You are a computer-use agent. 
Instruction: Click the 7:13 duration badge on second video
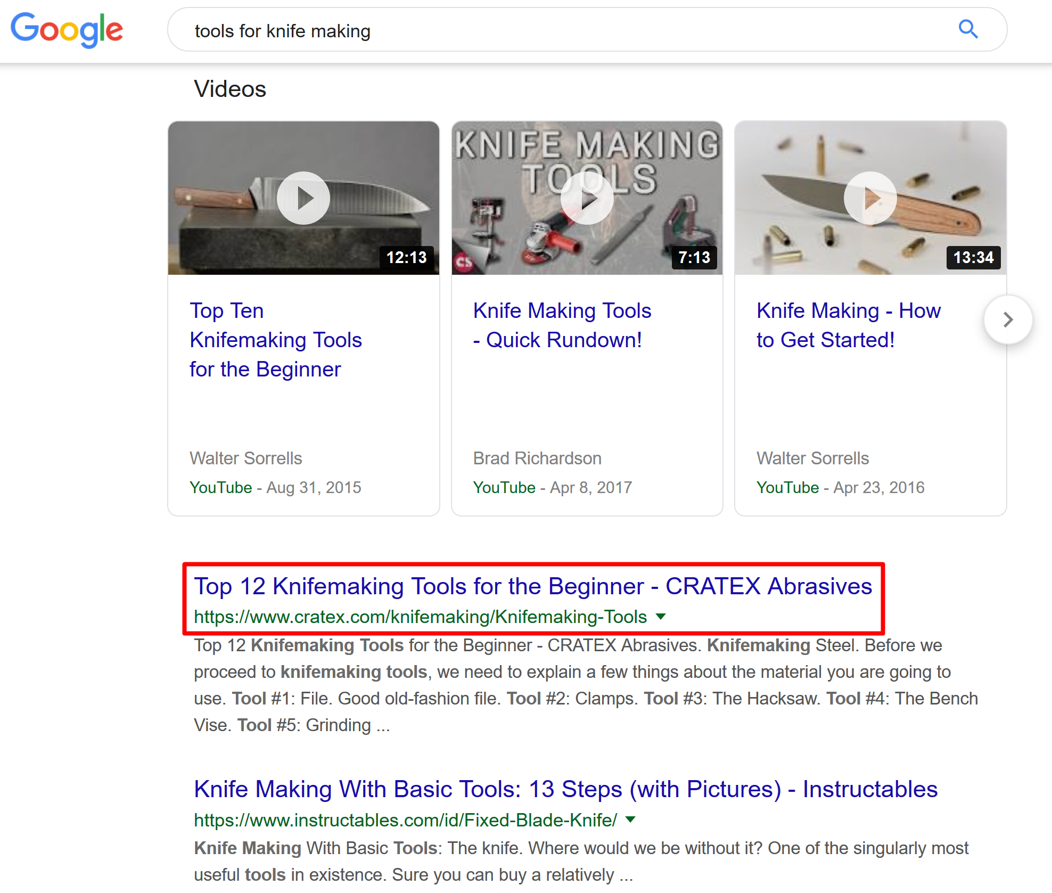[x=694, y=258]
